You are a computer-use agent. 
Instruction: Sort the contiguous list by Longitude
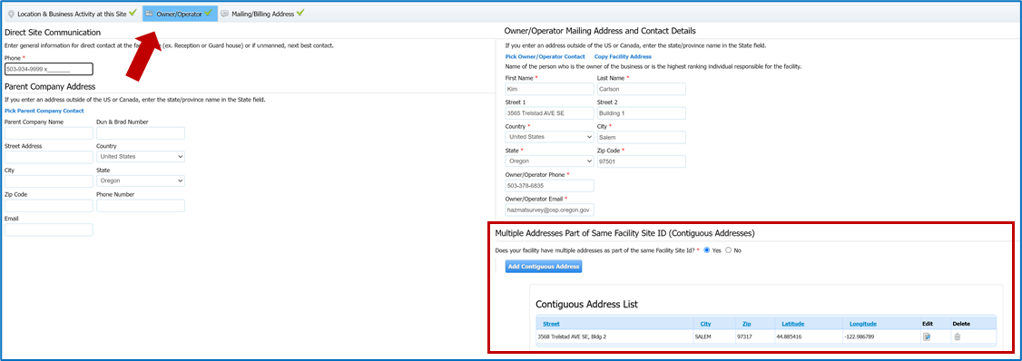(x=863, y=324)
